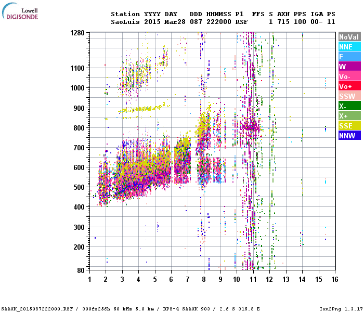This screenshot has width=364, height=312.
Task: Select the NNE cyan legend swatch
Action: [x=349, y=47]
